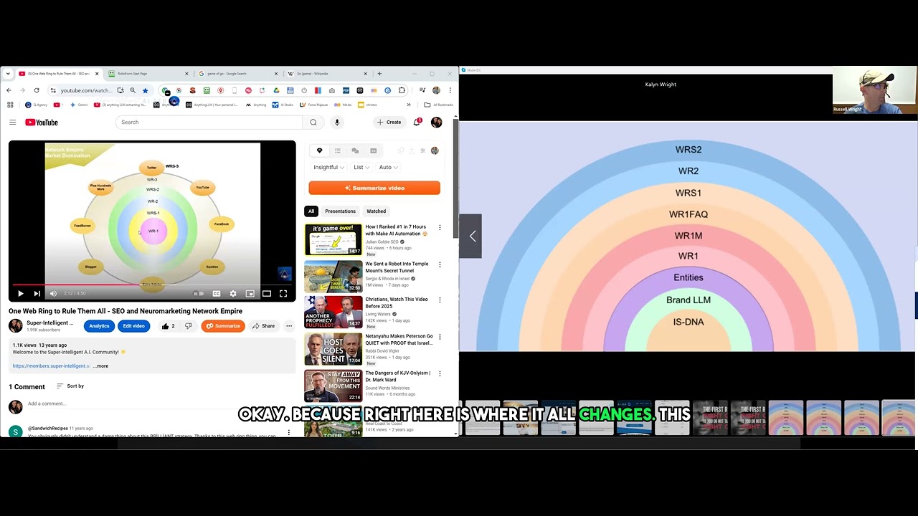Like the video thumbs up
The width and height of the screenshot is (918, 516).
pyautogui.click(x=169, y=326)
